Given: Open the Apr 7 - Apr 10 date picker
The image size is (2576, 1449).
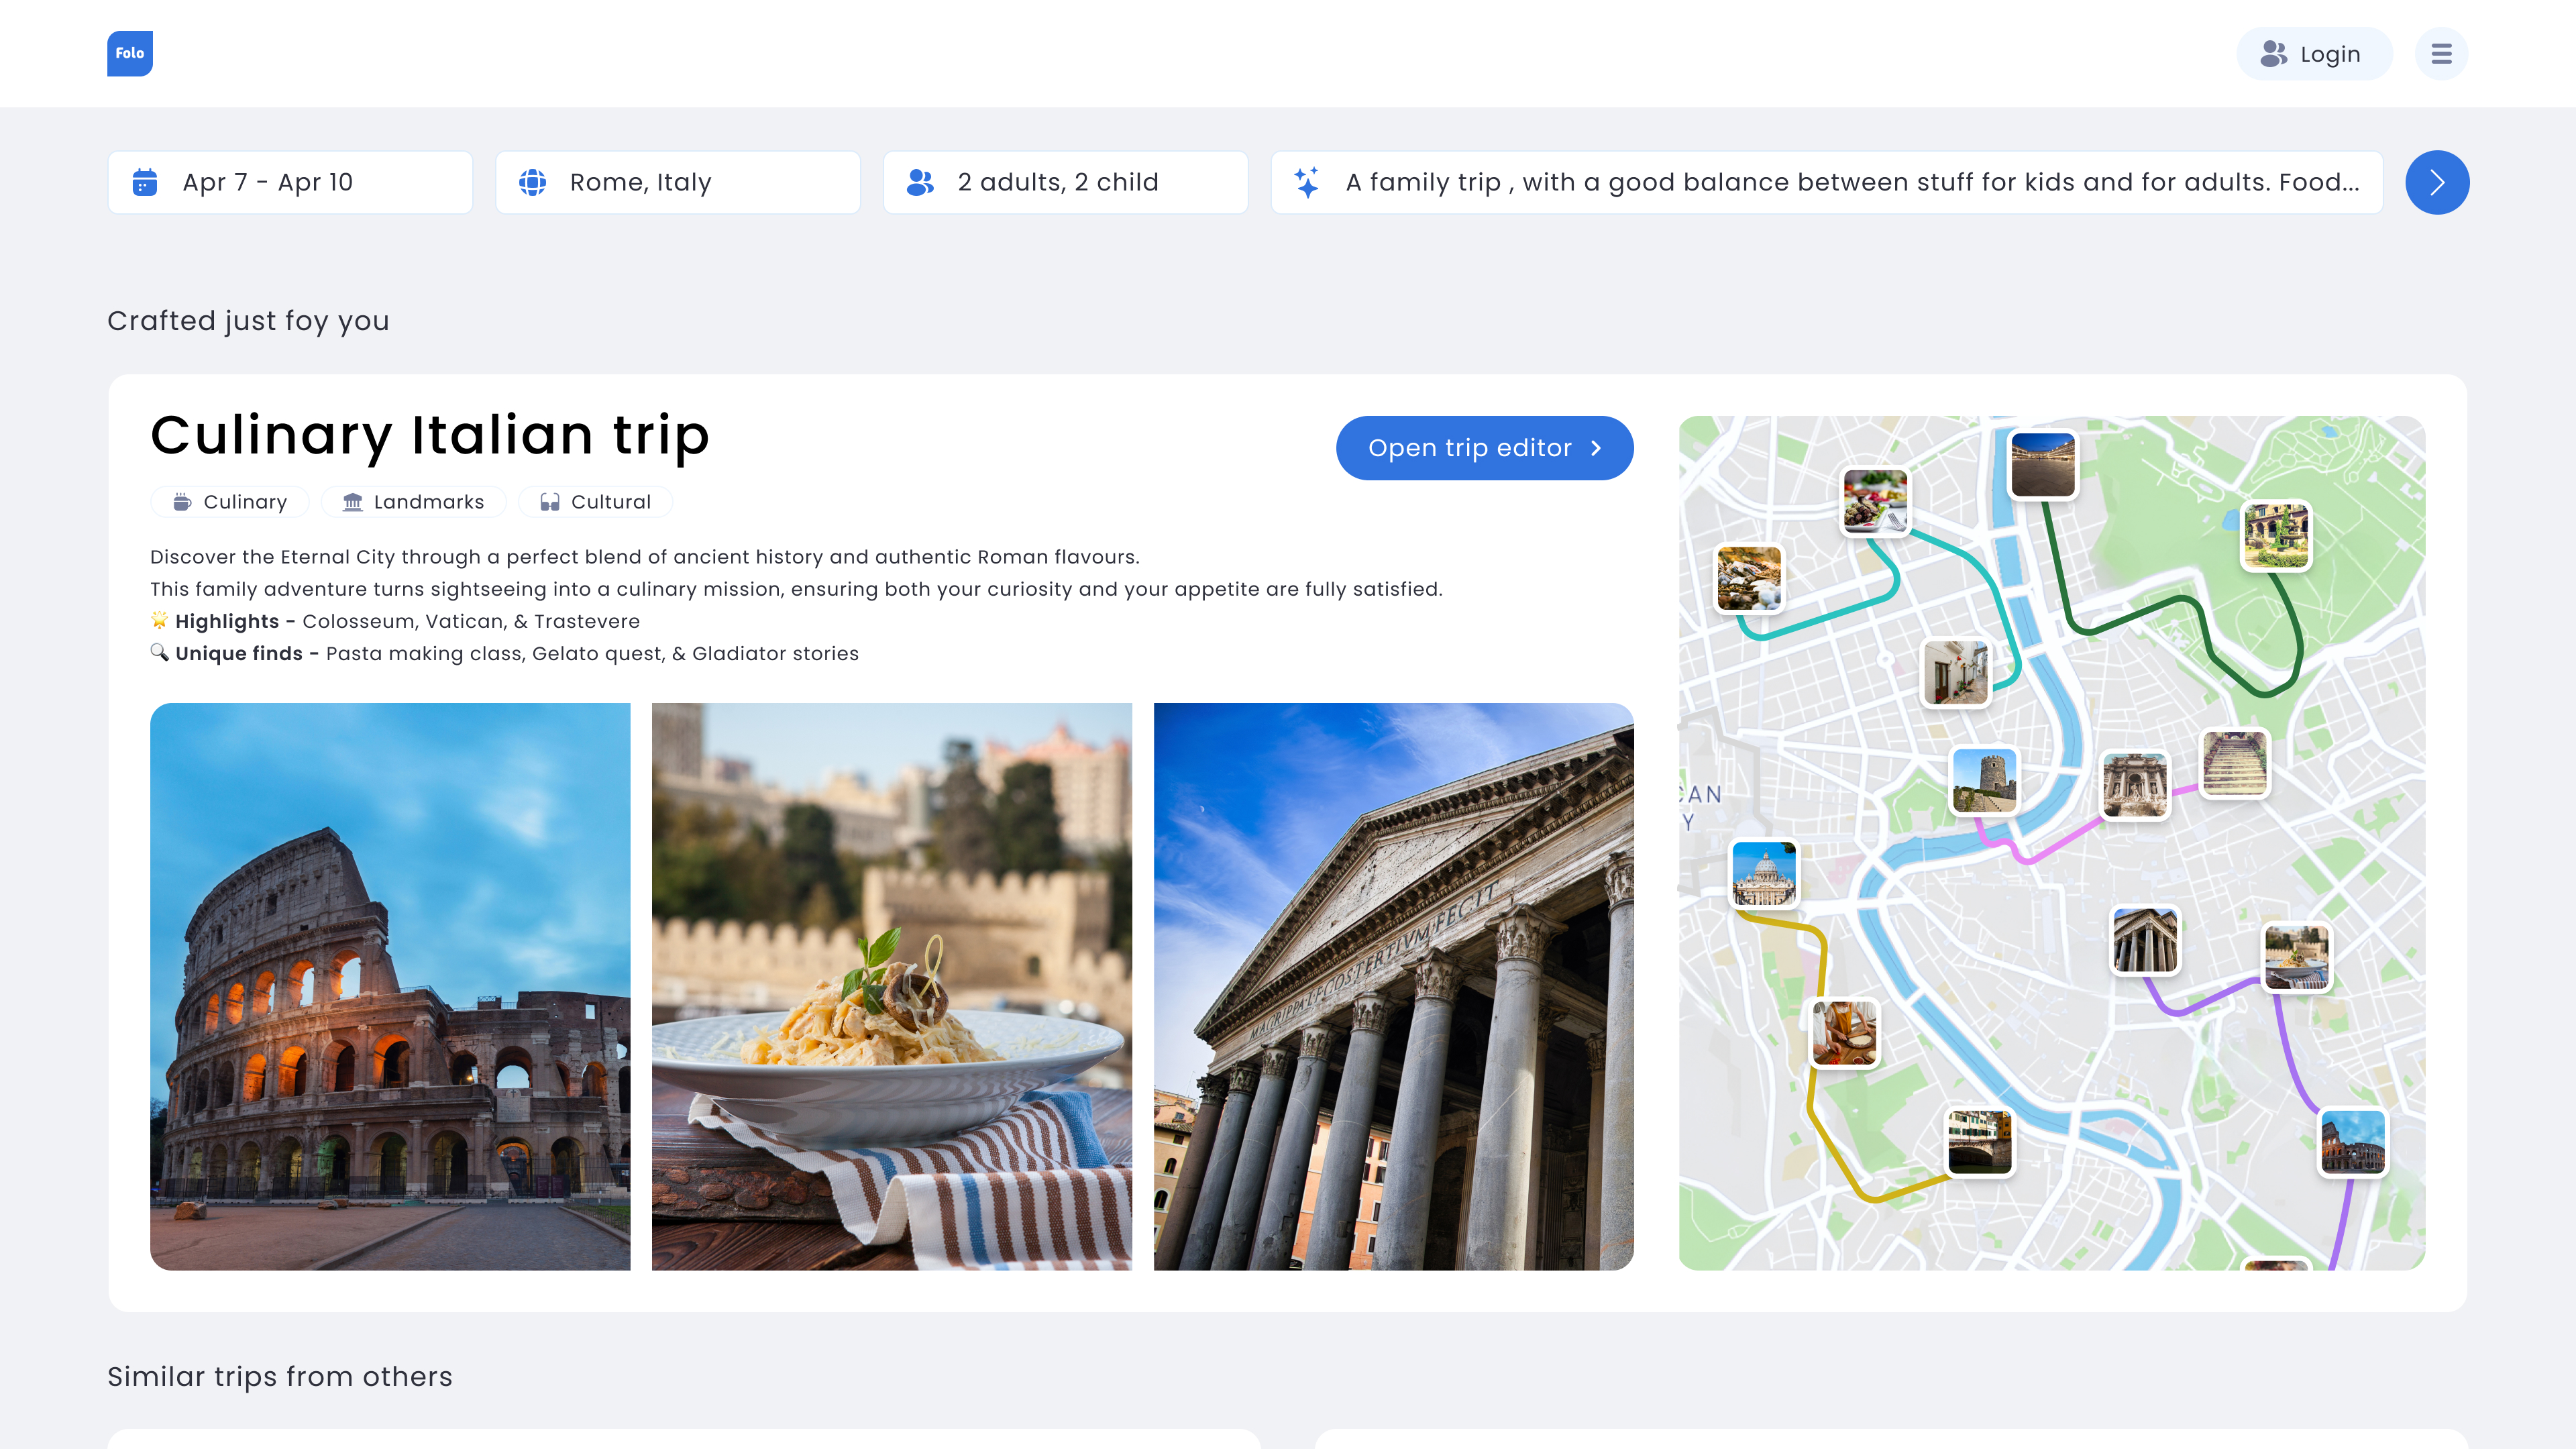Looking at the screenshot, I should click(x=290, y=182).
